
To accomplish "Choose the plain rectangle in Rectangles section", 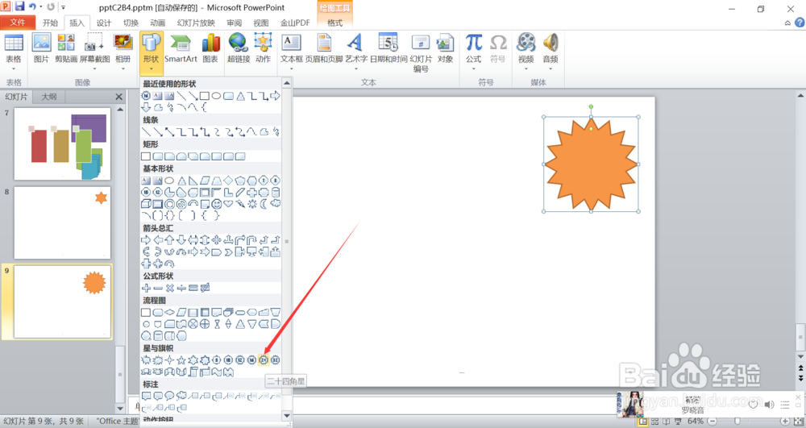I will tap(146, 156).
